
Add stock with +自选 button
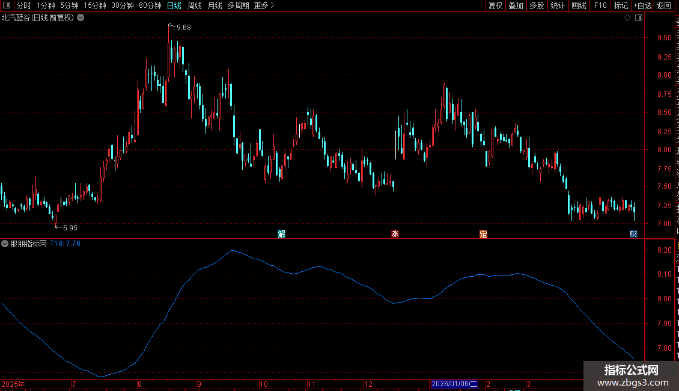tap(642, 5)
